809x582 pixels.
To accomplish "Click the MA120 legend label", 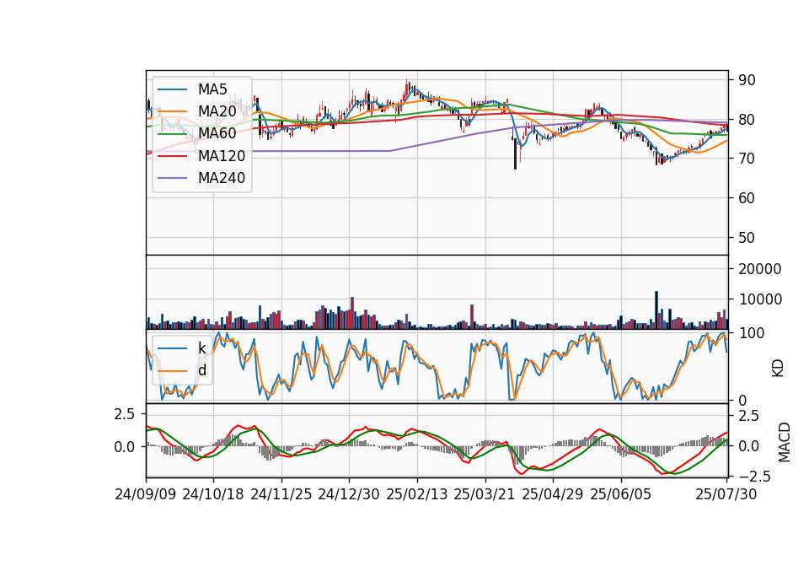I will tap(222, 155).
